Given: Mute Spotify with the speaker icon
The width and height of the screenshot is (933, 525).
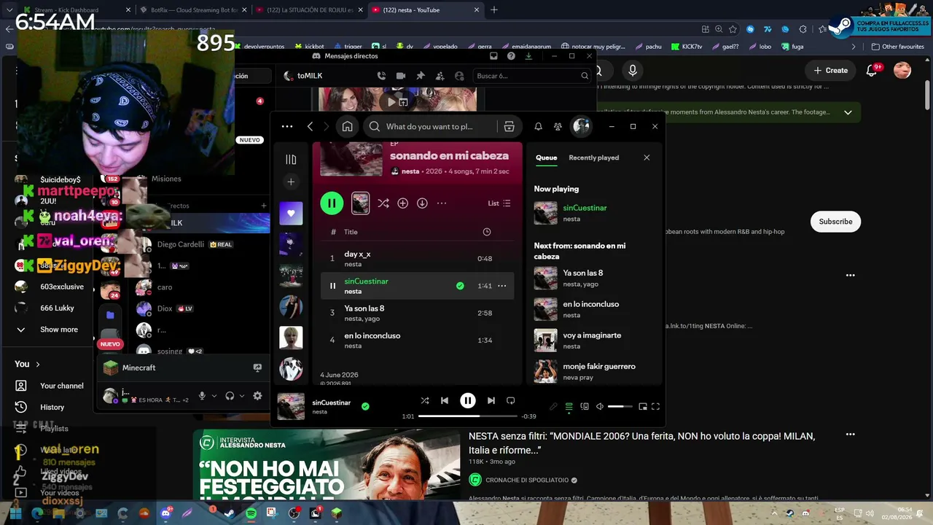Looking at the screenshot, I should pos(600,406).
